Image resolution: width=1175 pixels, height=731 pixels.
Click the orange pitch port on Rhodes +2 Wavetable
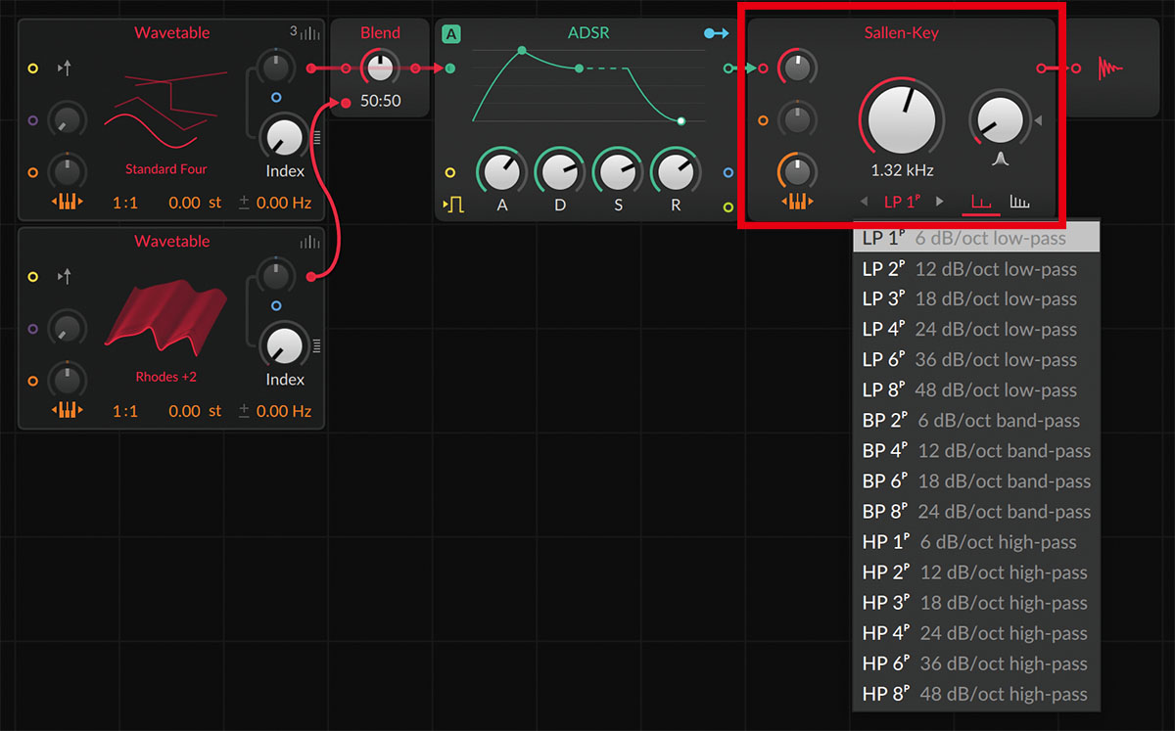point(33,381)
